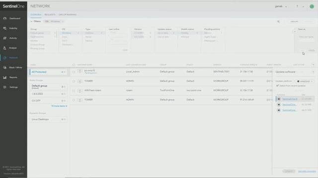This screenshot has height=178, width=318.
Task: Select the All Protected group
Action: pyautogui.click(x=49, y=72)
